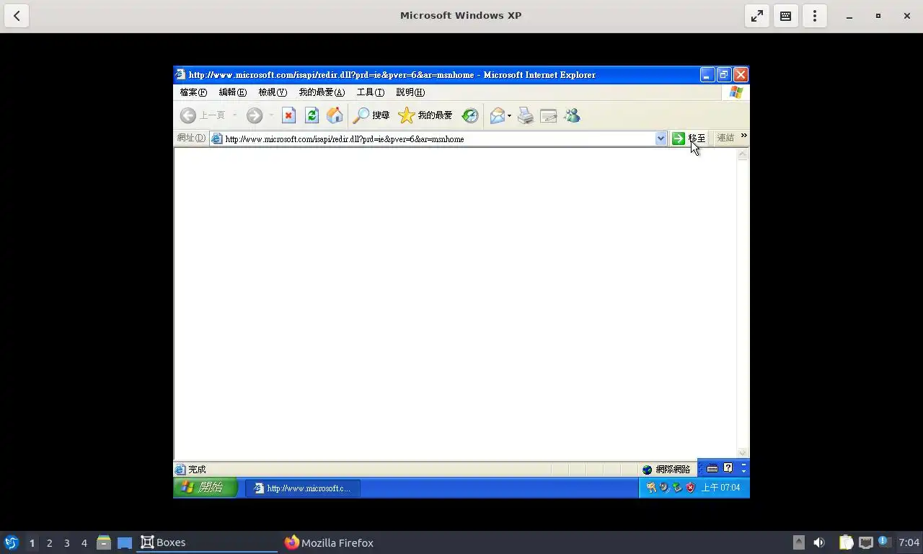Open Favorites star toolbar button

[425, 115]
